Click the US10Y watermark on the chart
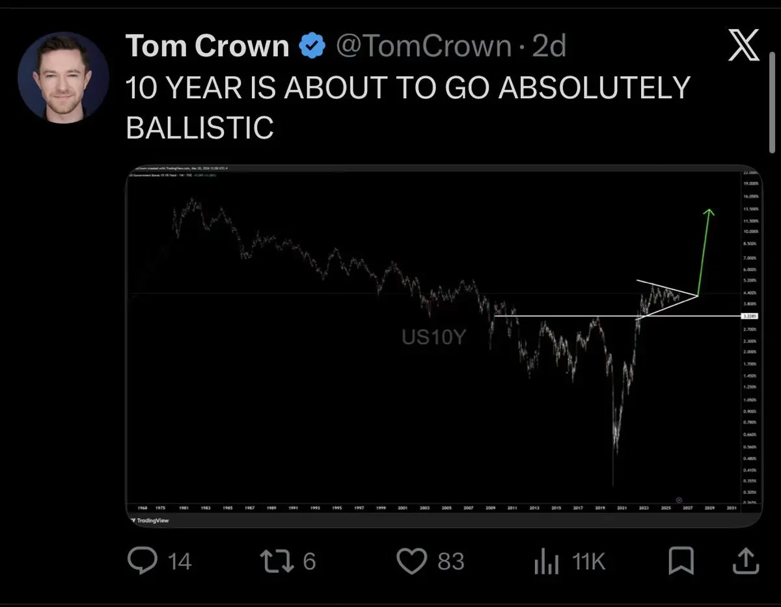The width and height of the screenshot is (781, 607). [x=433, y=337]
